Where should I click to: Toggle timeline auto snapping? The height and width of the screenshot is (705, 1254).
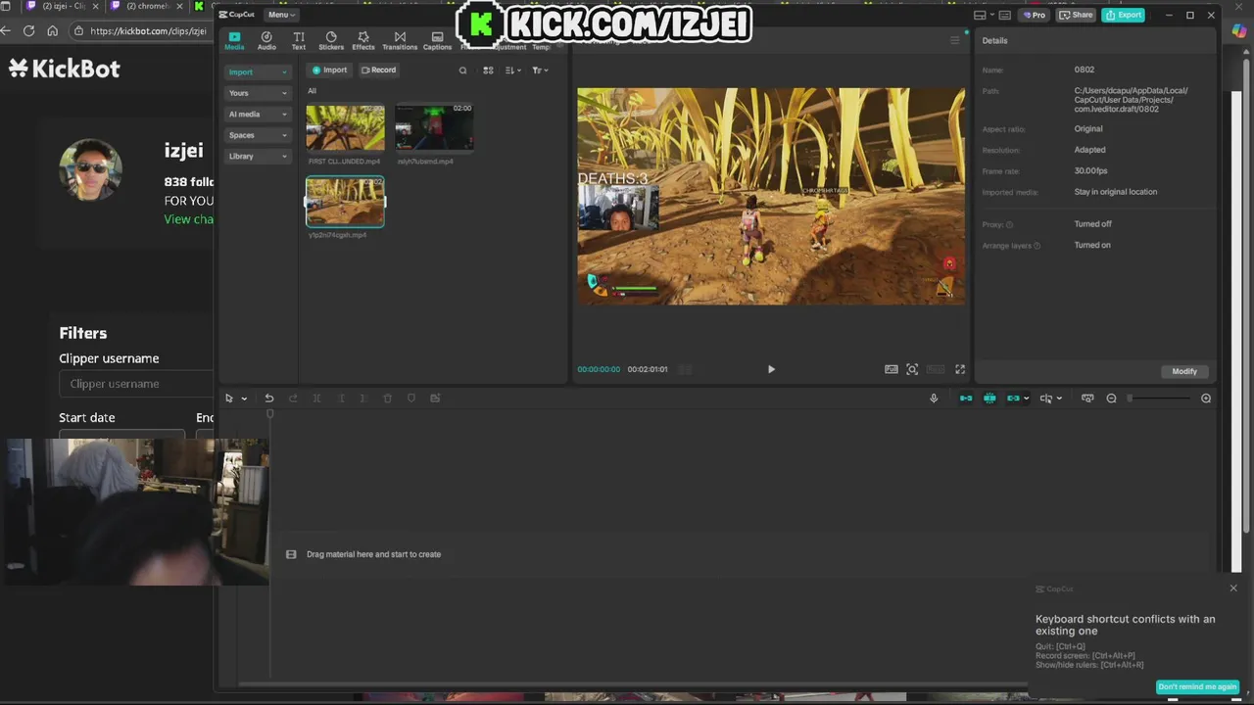pyautogui.click(x=989, y=399)
